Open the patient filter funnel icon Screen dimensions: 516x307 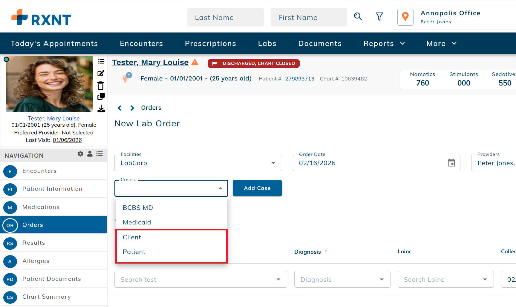point(379,17)
